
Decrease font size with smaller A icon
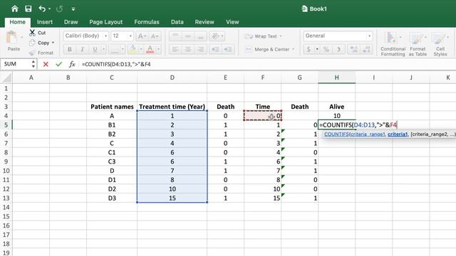click(154, 36)
